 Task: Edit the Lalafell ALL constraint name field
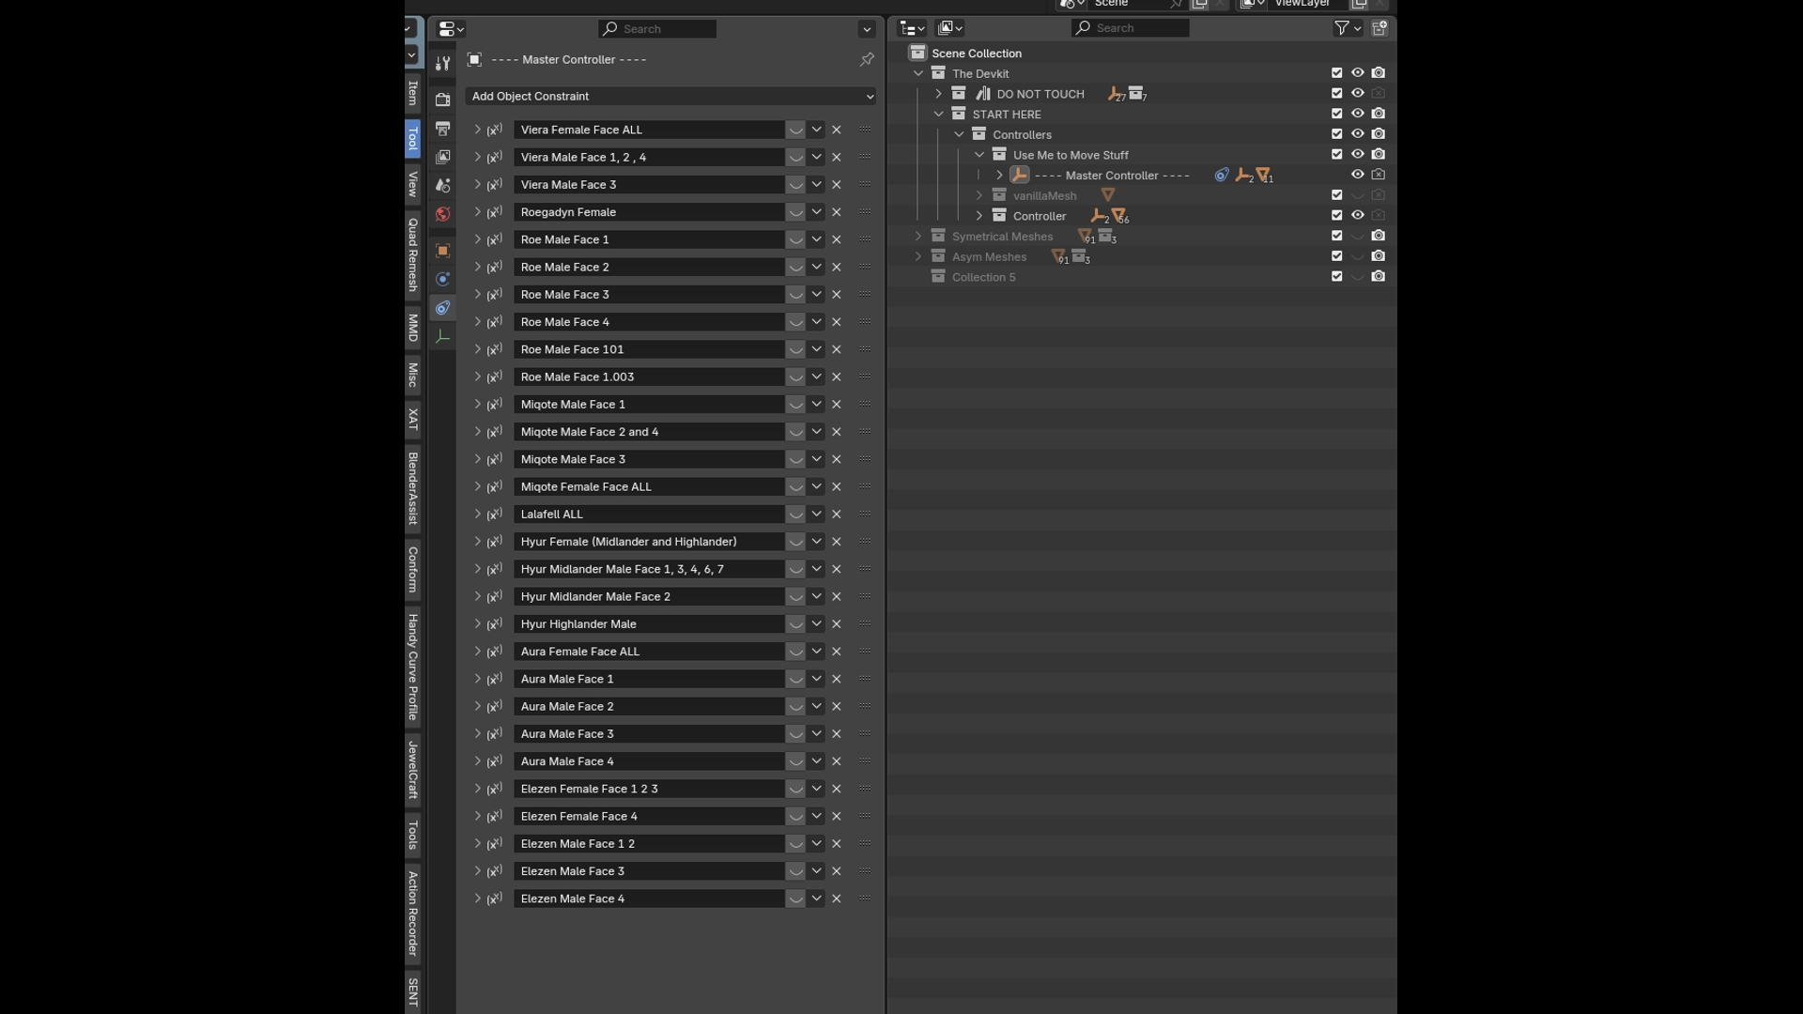coord(649,515)
